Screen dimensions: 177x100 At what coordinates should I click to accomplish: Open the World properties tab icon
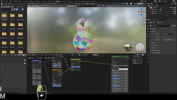tap(148, 36)
